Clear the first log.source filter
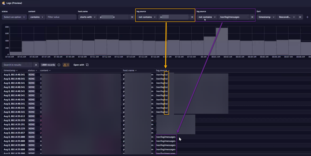Viewport: 311px width, 156px height. (192, 17)
